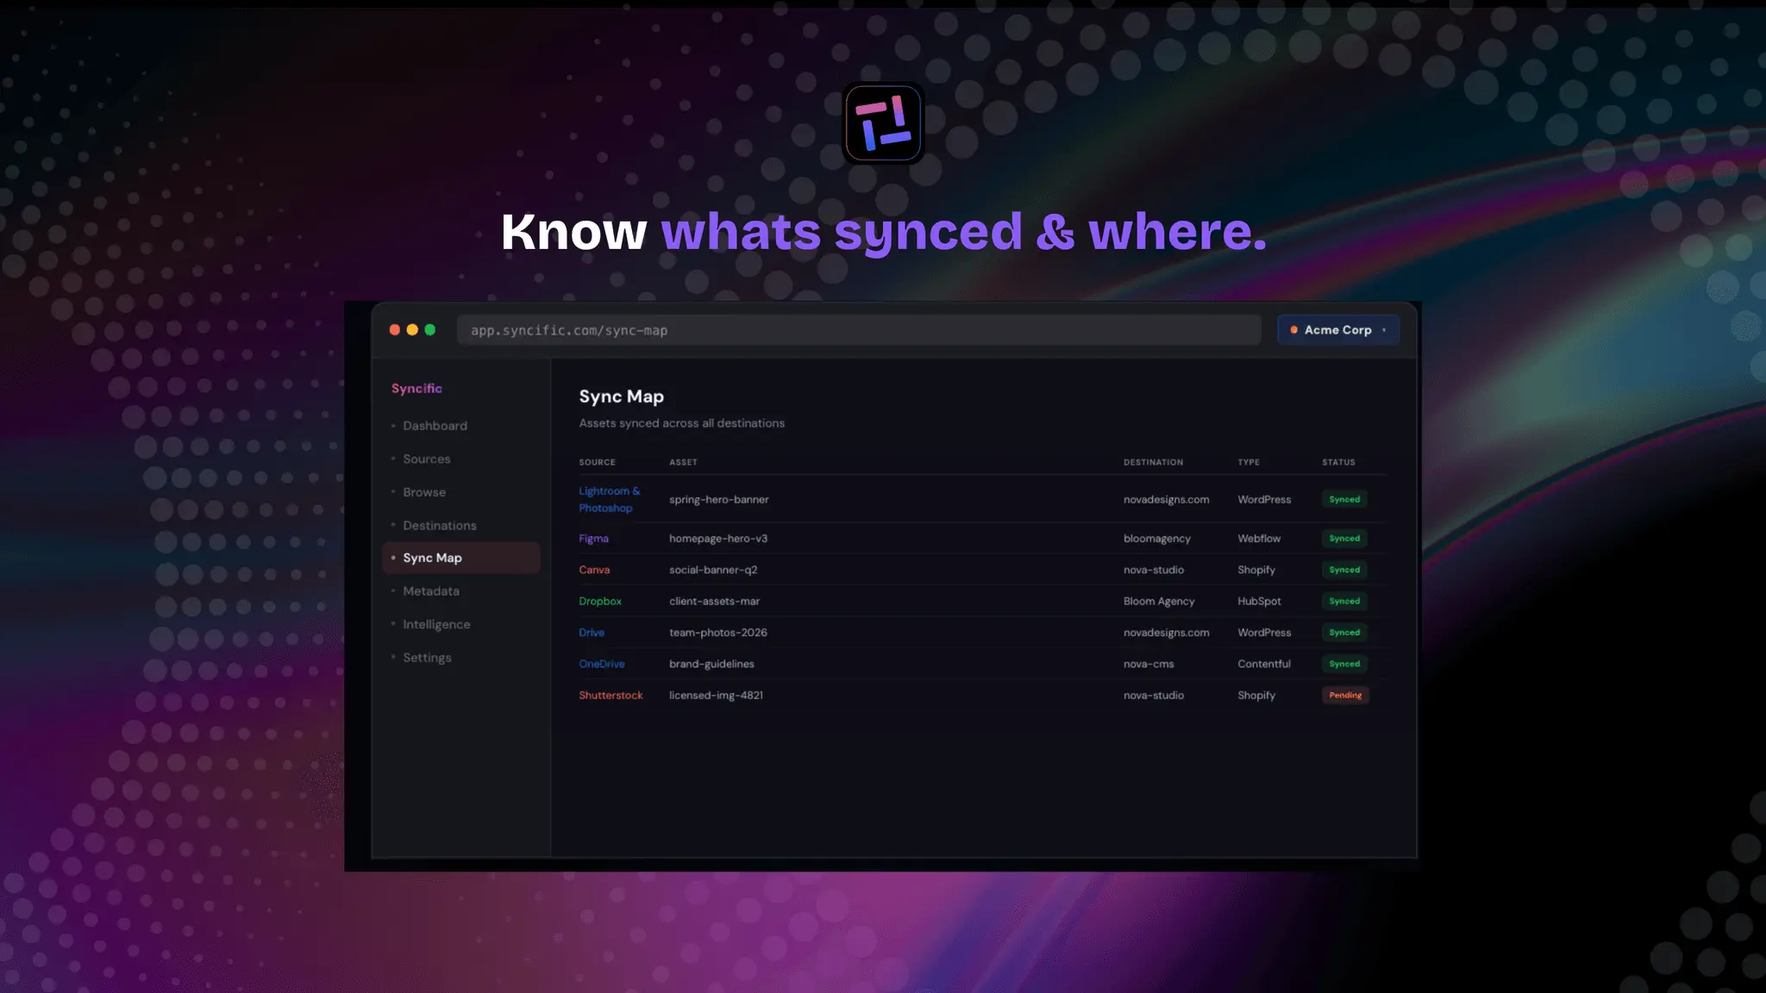Click the HubSpot type cell
This screenshot has height=993, width=1766.
point(1259,602)
